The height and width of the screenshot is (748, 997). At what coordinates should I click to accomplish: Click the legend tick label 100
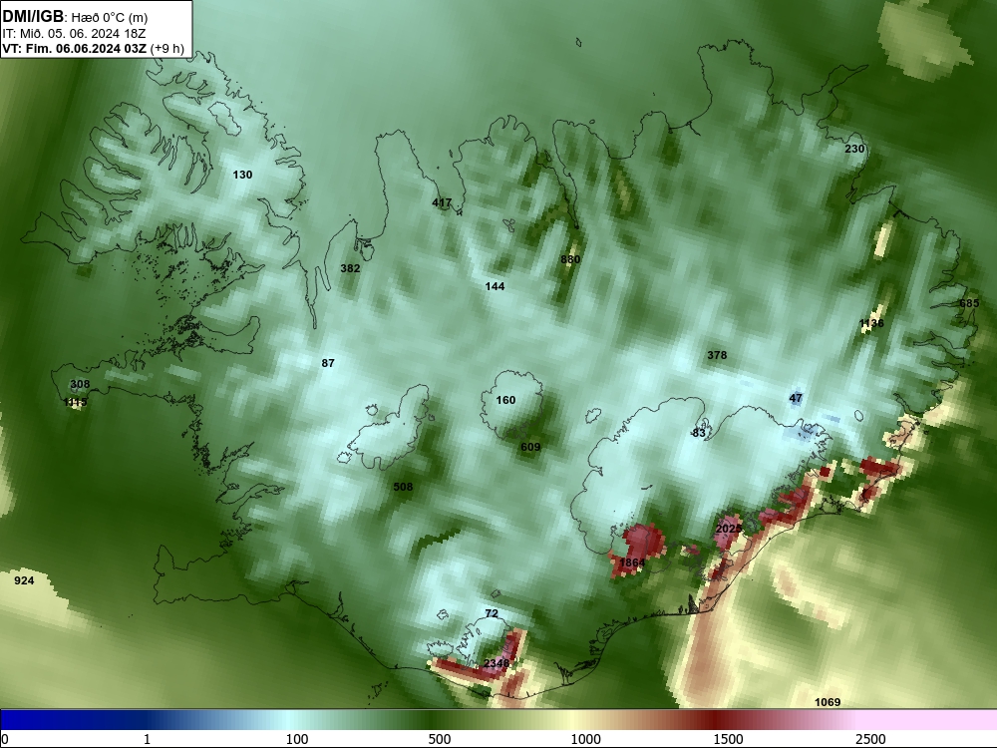tap(297, 739)
